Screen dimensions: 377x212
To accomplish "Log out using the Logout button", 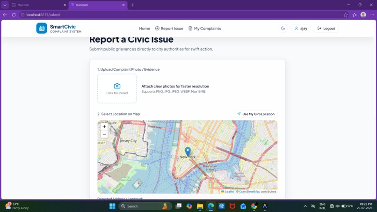I will point(326,29).
